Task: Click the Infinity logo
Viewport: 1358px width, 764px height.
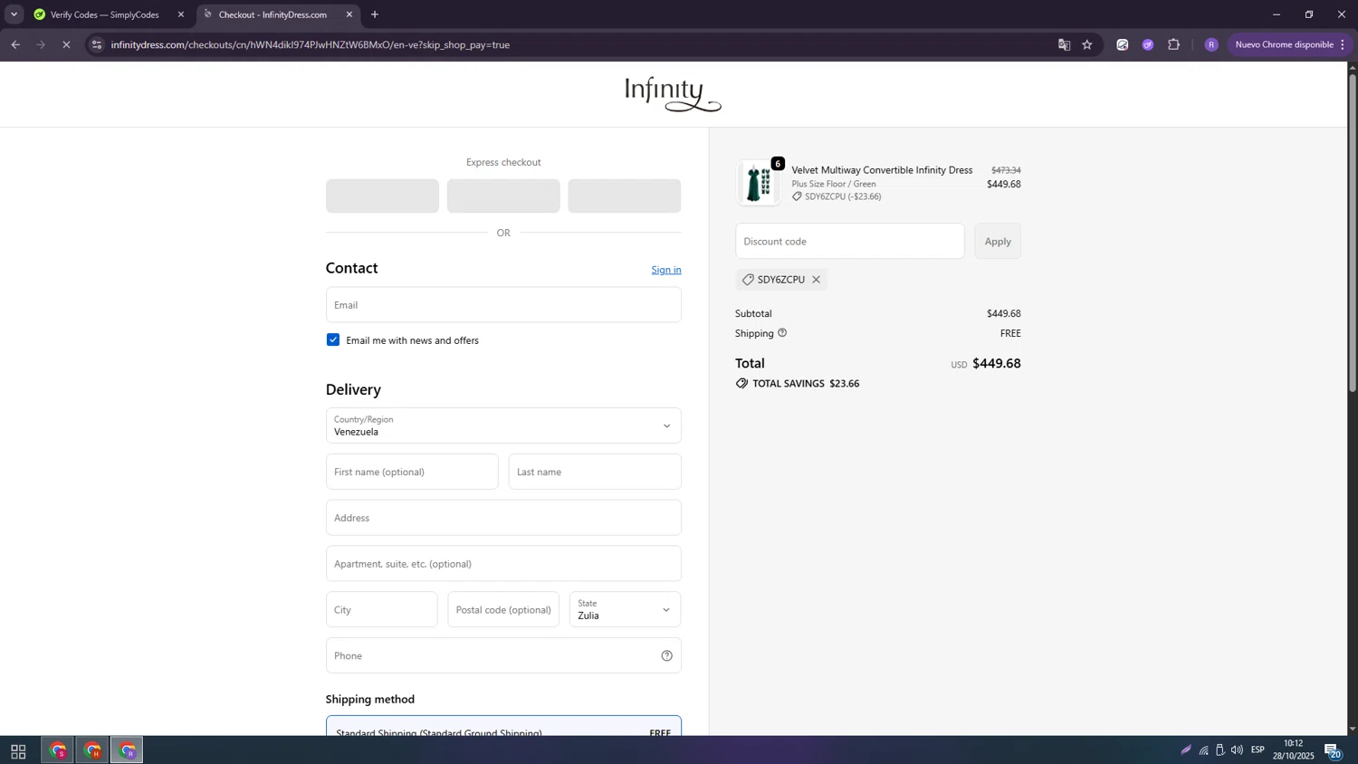Action: [x=673, y=94]
